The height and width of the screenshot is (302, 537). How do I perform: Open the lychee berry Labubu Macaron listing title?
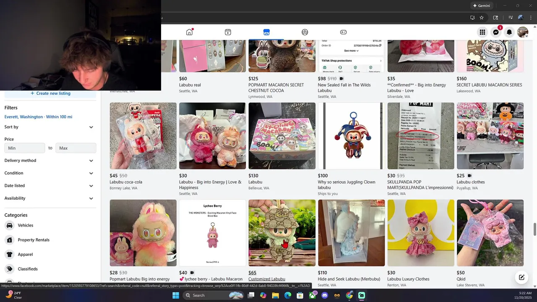(211, 279)
